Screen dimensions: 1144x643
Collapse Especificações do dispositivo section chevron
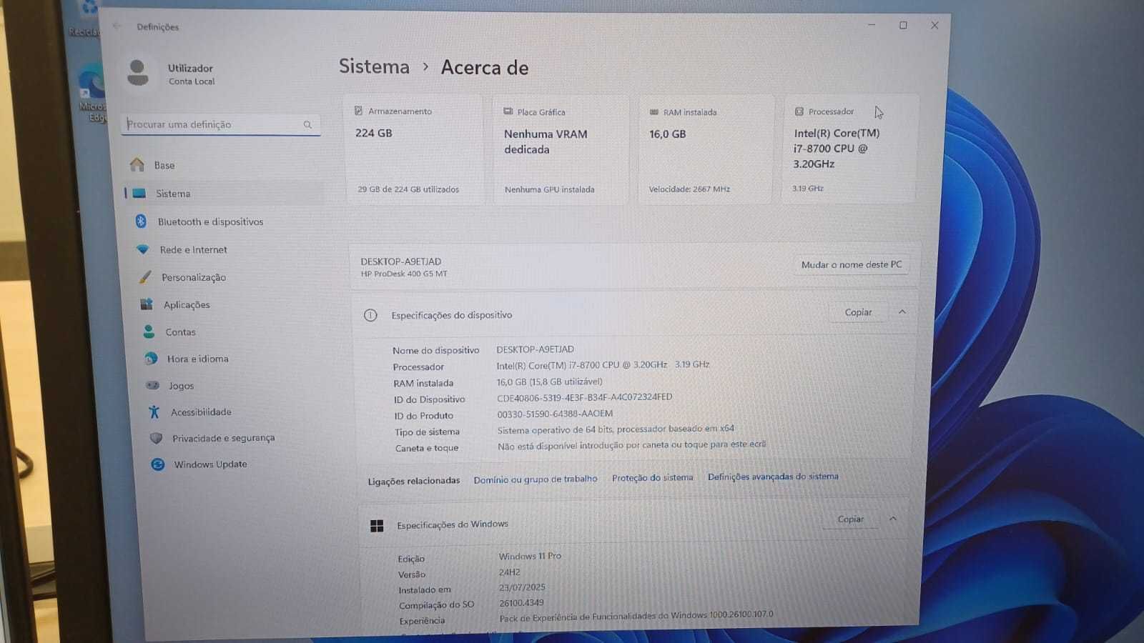pos(902,312)
